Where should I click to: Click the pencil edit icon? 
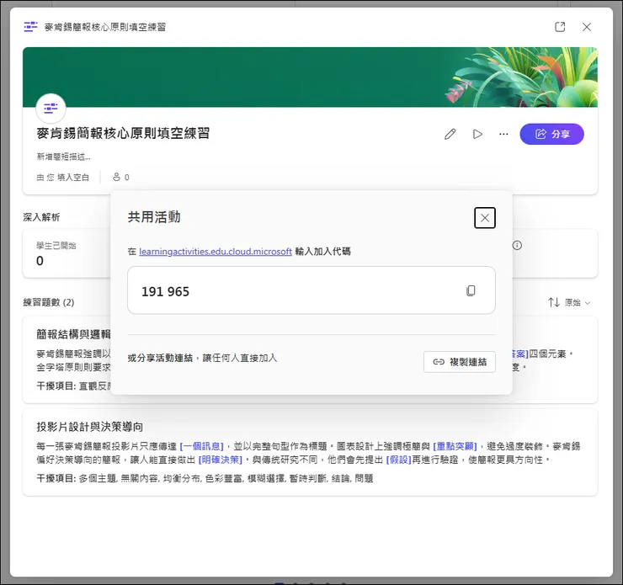(x=450, y=134)
